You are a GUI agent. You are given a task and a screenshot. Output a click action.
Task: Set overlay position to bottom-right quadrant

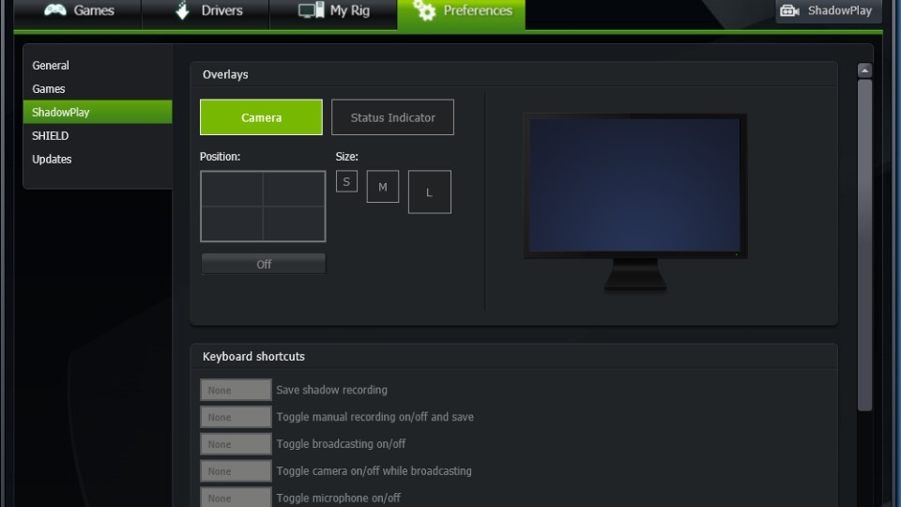(x=294, y=223)
